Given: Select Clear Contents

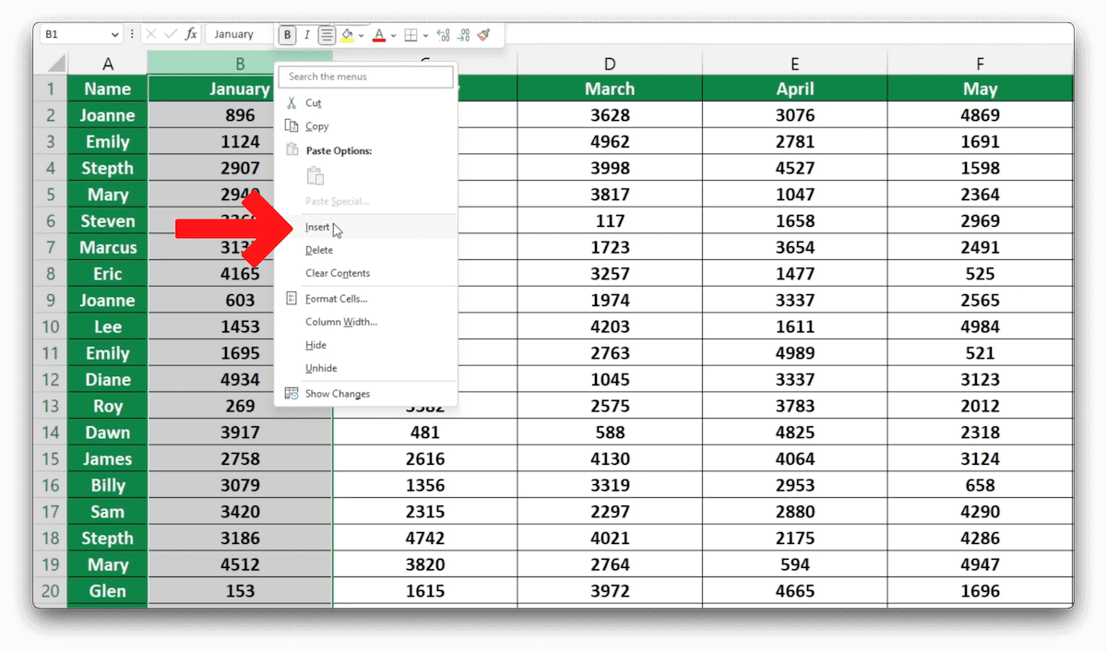Looking at the screenshot, I should (x=337, y=273).
